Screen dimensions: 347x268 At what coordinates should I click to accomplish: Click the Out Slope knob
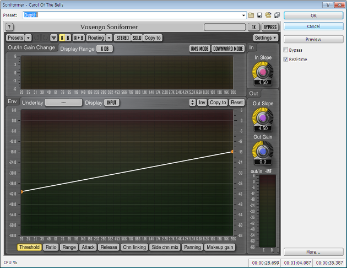click(x=263, y=118)
